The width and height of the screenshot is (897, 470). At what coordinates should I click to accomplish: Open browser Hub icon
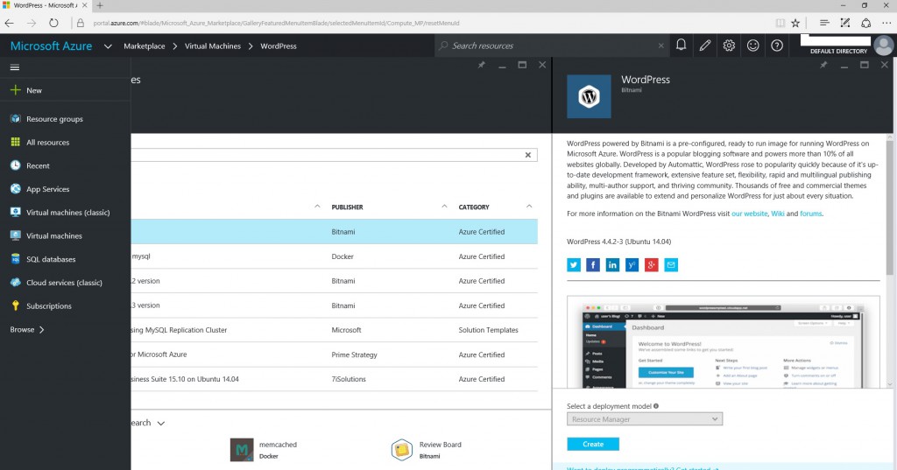tap(824, 23)
